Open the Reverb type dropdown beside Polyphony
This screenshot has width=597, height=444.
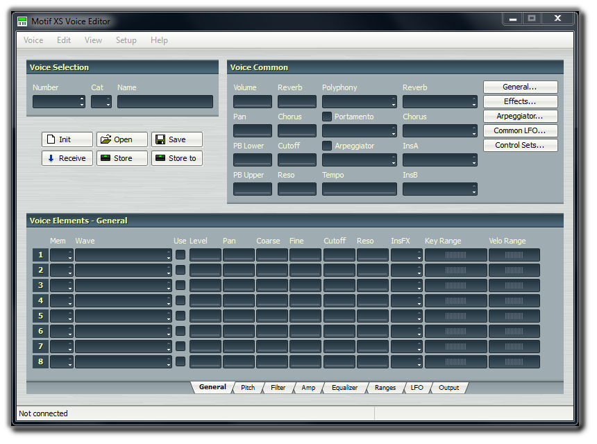[439, 101]
